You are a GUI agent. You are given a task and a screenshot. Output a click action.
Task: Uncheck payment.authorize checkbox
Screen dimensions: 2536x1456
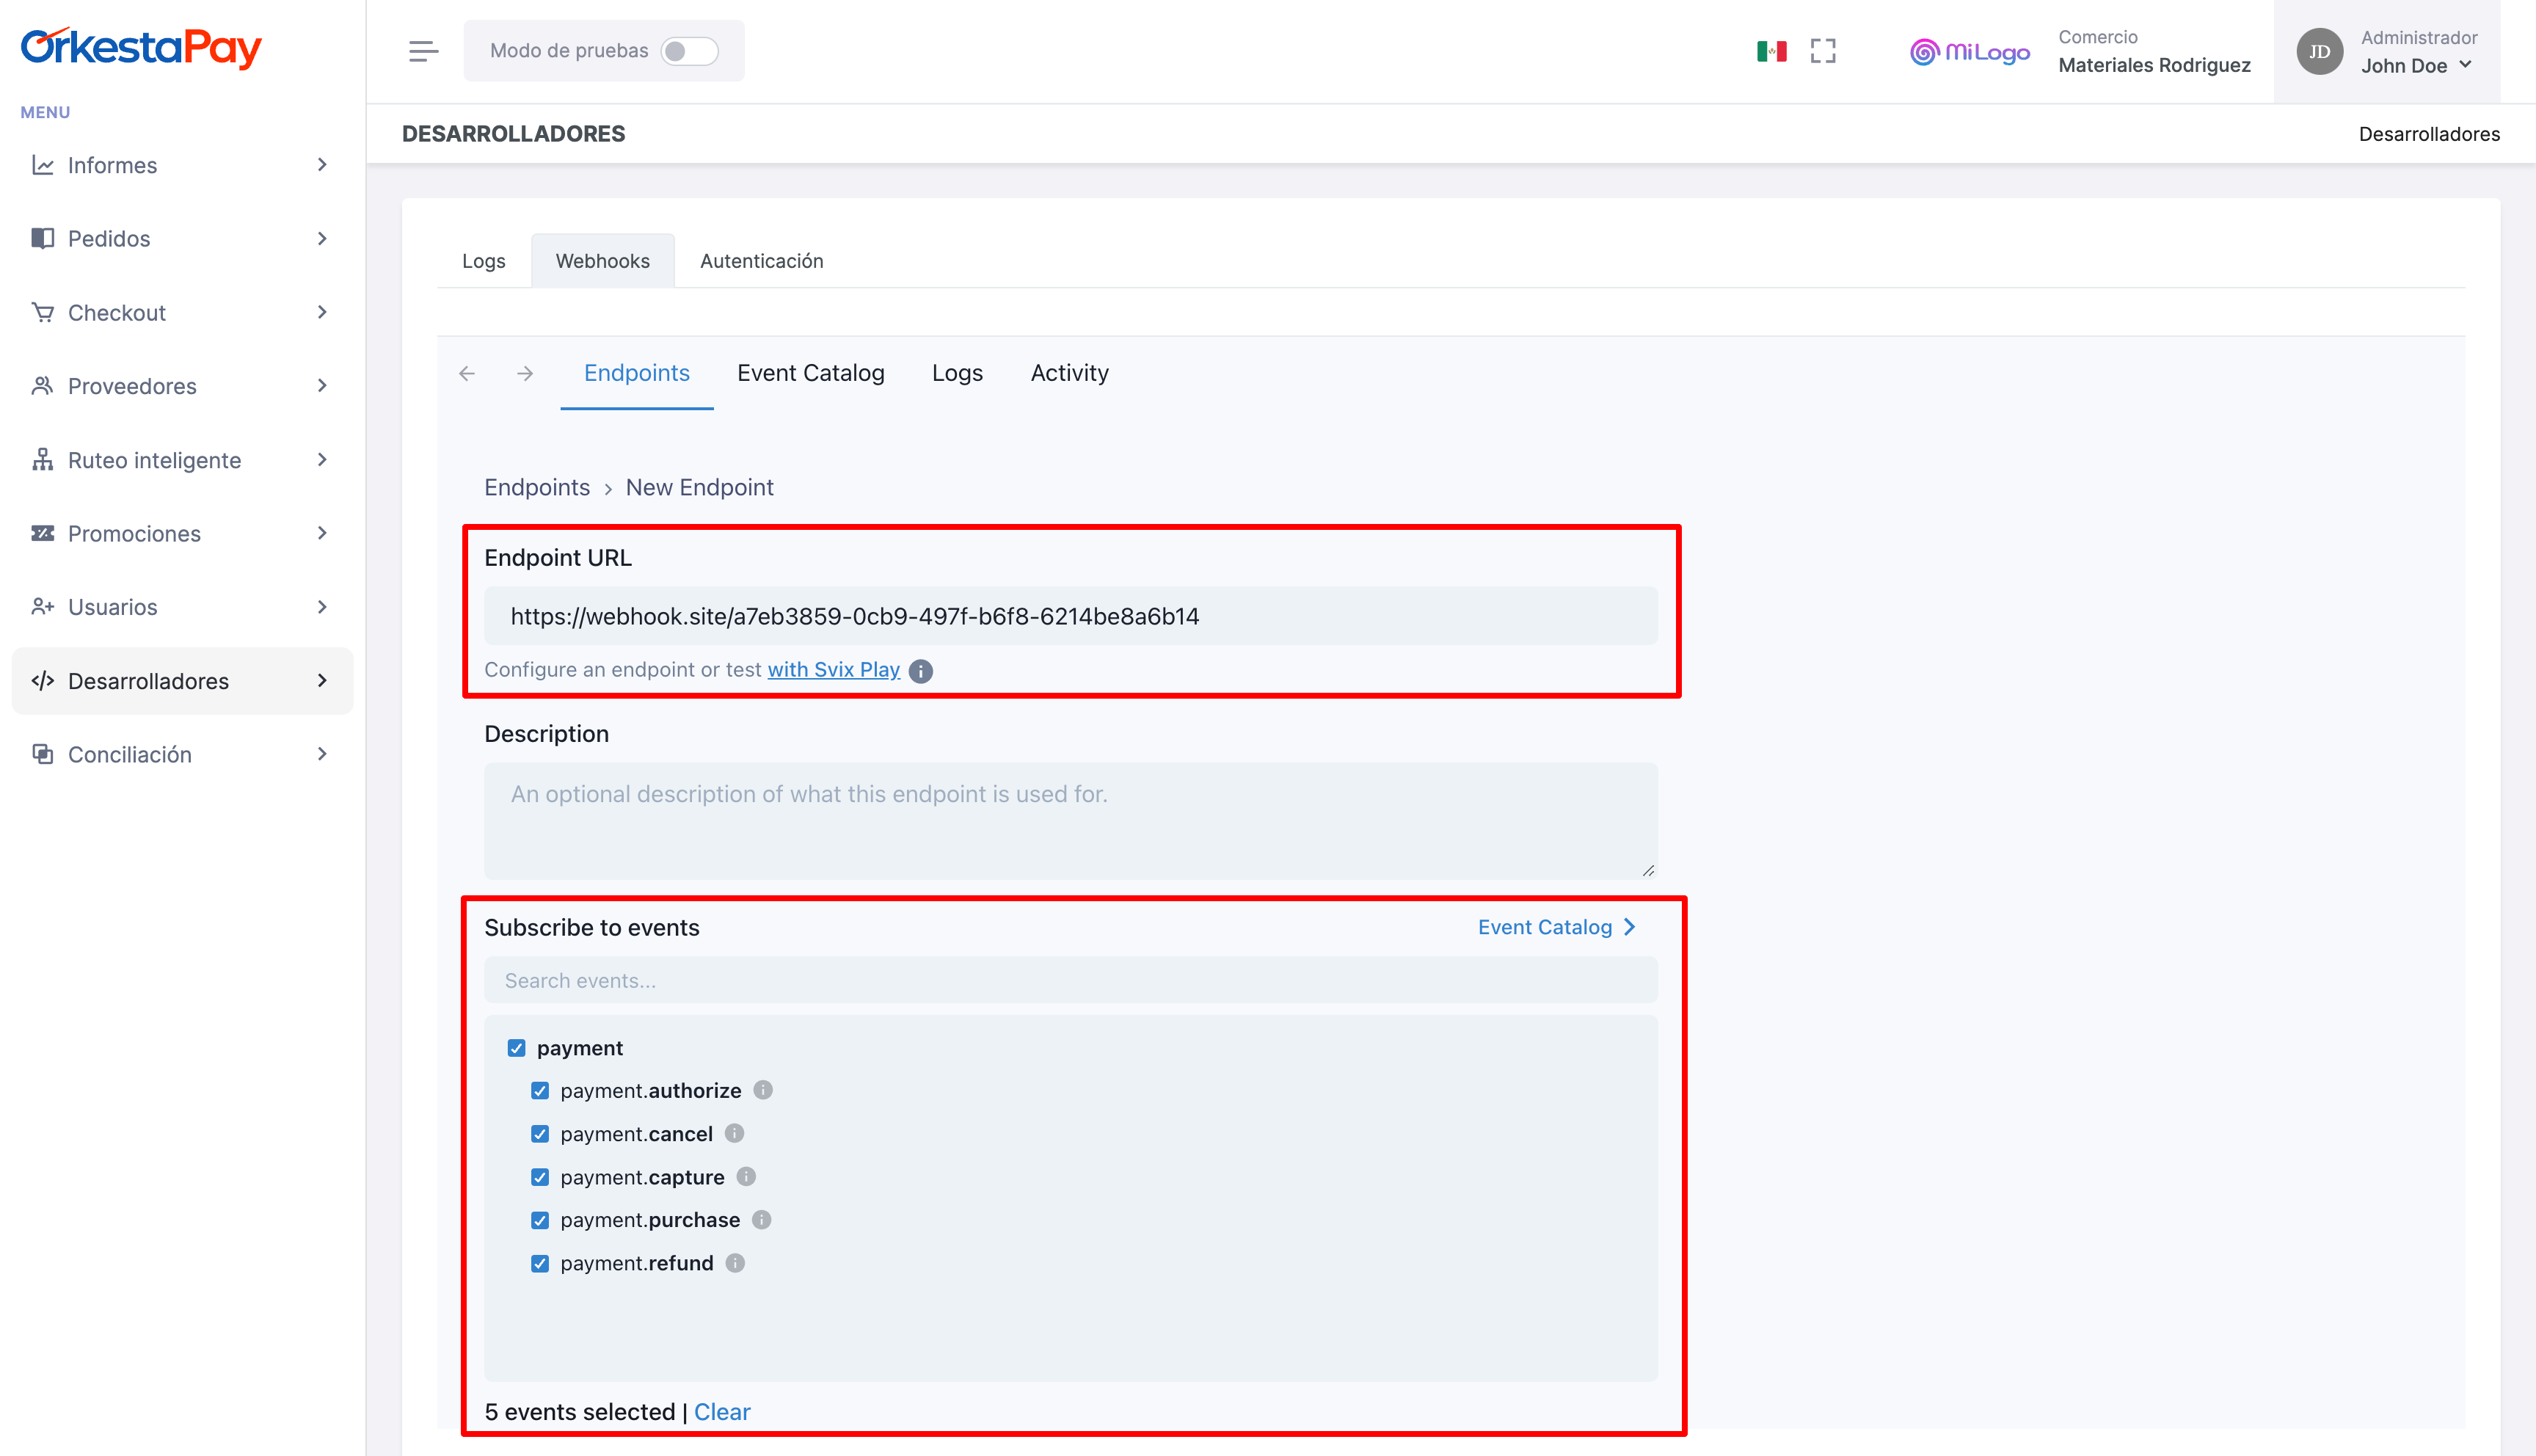pyautogui.click(x=540, y=1090)
